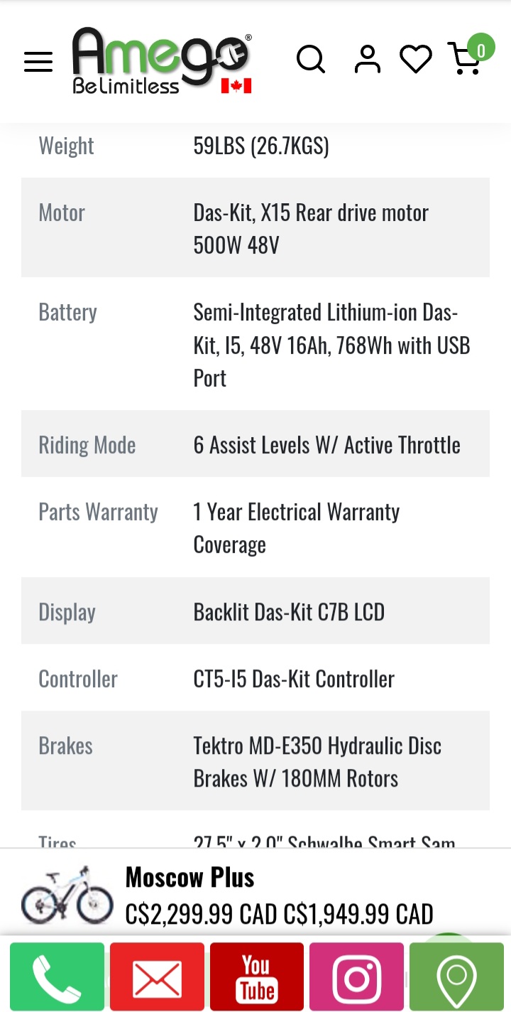Tap the cart item count badge
The image size is (511, 1012).
[481, 50]
